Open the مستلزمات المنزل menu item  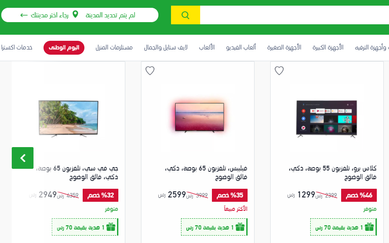coord(114,47)
